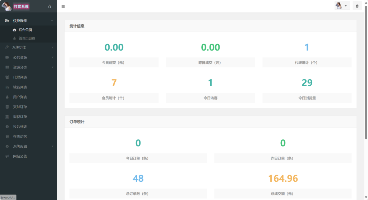This screenshot has height=200, width=368.
Task: Open 用户列表 from the sidebar
Action: pos(20,97)
